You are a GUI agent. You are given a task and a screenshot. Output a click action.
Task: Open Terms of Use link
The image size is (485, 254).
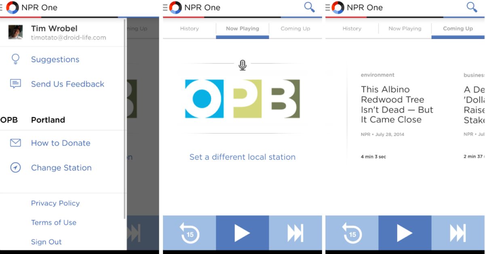pos(54,222)
